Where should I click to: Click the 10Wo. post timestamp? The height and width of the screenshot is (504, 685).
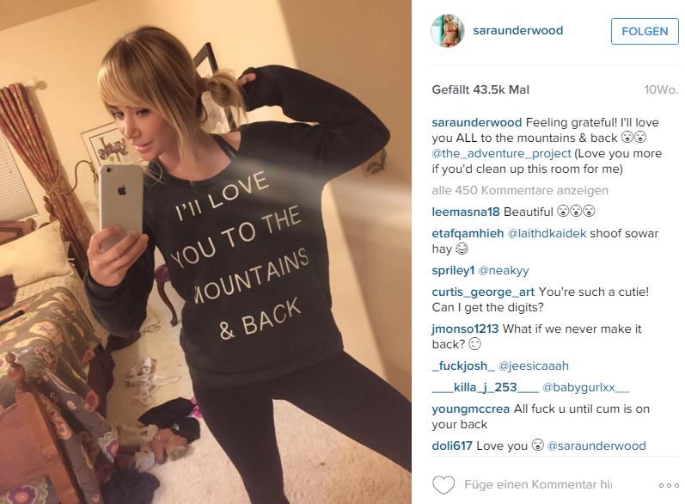tap(661, 90)
